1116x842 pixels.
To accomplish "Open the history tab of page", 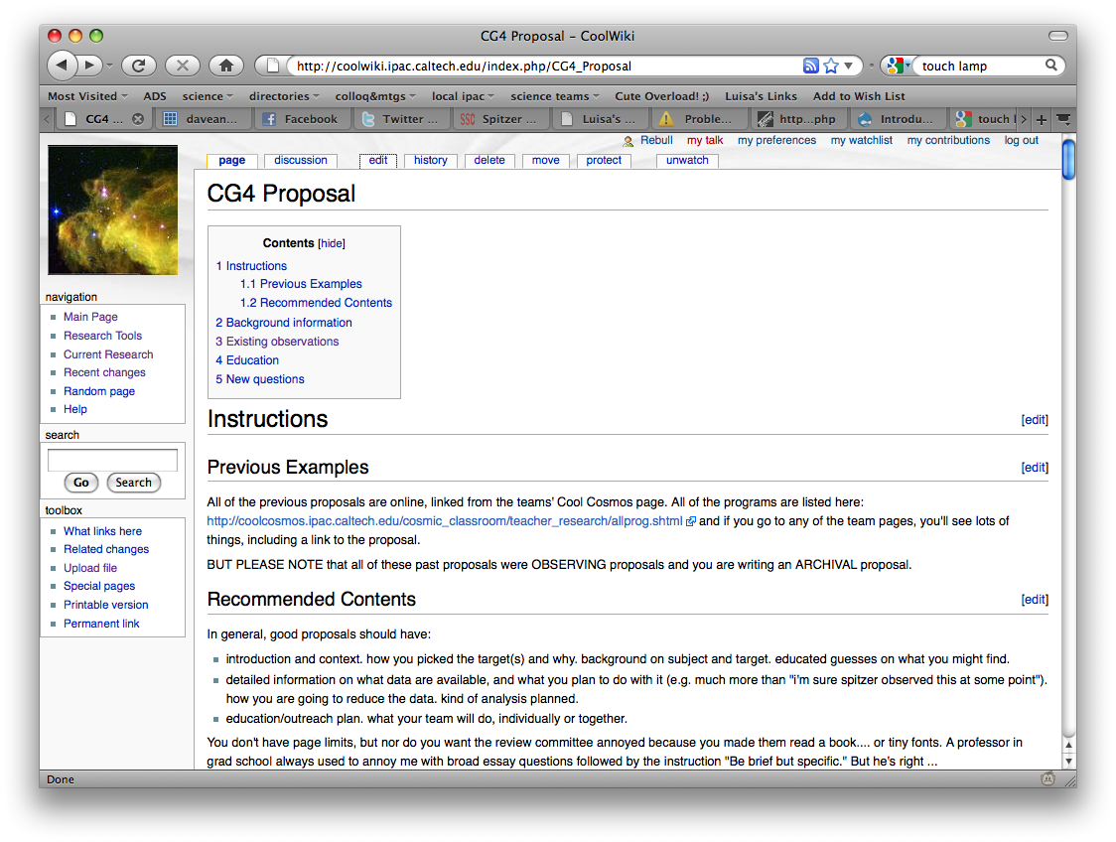I will point(431,161).
